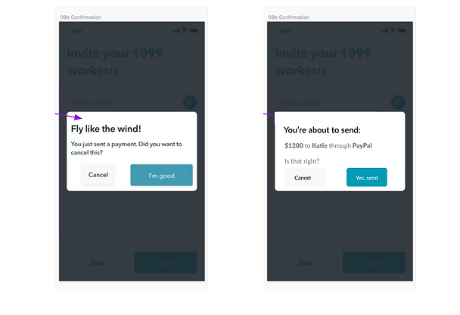460x315 pixels.
Task: Tap the dimmed Send button in right mockup
Action: [x=374, y=263]
